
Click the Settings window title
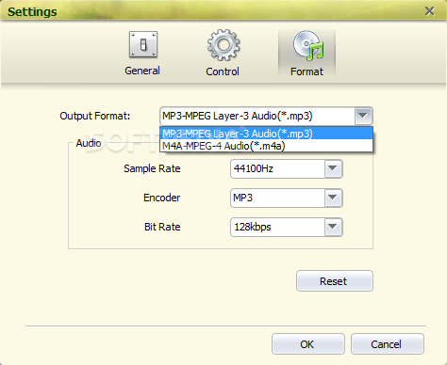click(x=32, y=12)
